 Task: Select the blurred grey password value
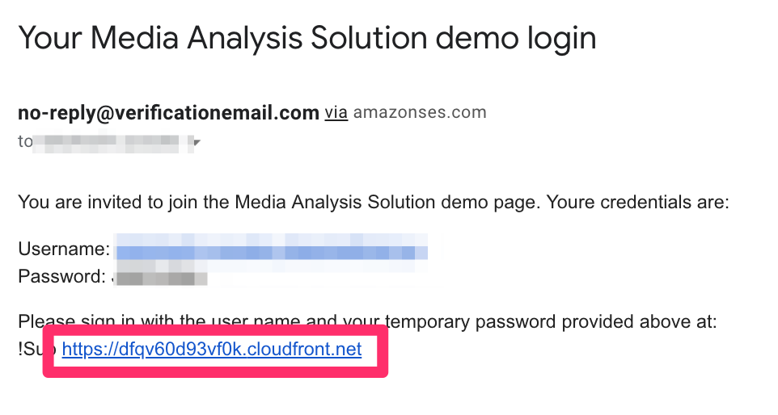[160, 277]
